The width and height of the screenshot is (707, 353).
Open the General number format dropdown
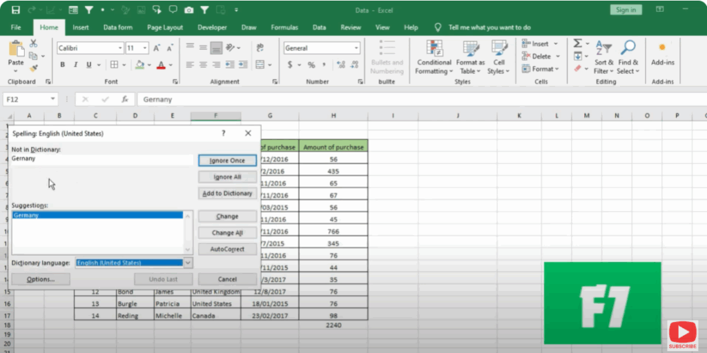pyautogui.click(x=356, y=48)
